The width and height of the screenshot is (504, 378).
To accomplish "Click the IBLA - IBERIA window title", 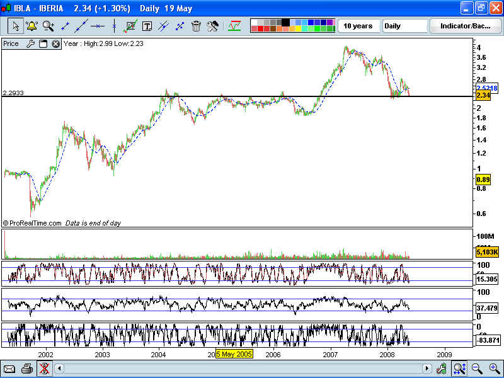I will coord(38,8).
